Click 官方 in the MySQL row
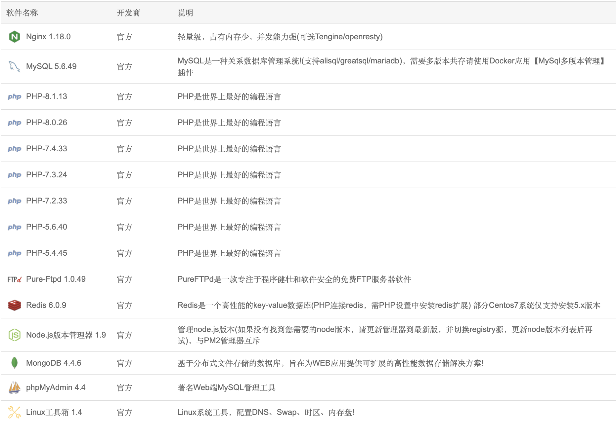Viewport: 616px width, 436px height. pyautogui.click(x=124, y=66)
